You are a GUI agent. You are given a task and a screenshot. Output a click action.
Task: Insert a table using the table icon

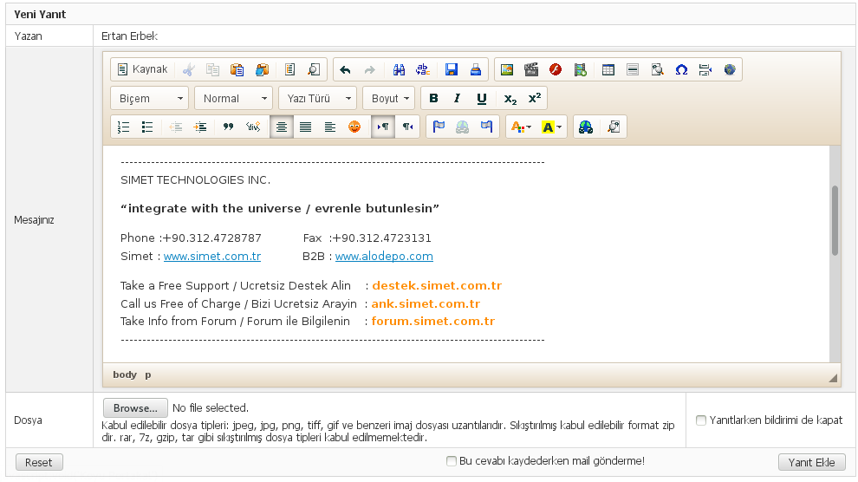point(608,69)
